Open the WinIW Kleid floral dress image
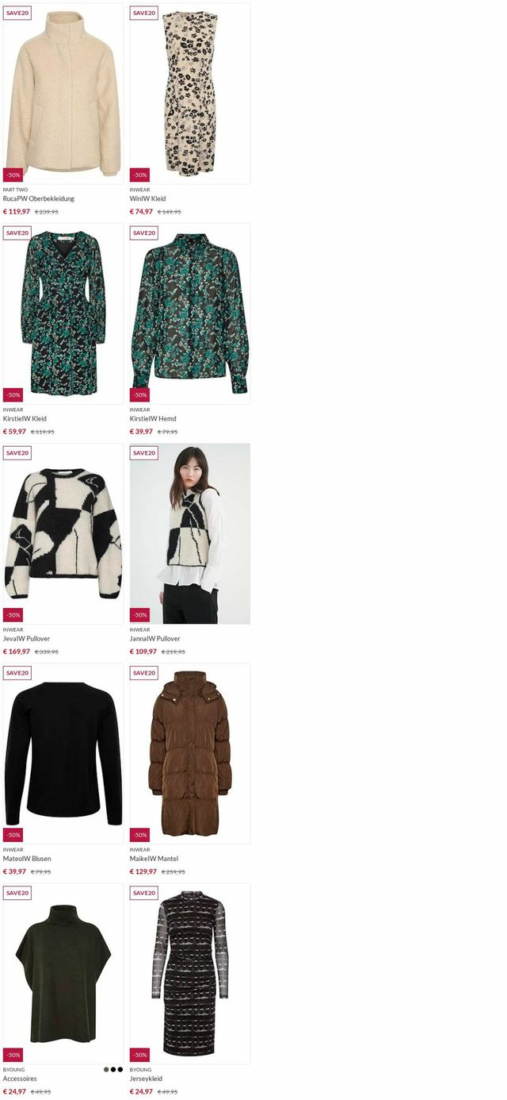Screen dimensions: 507x1100 [x=190, y=94]
